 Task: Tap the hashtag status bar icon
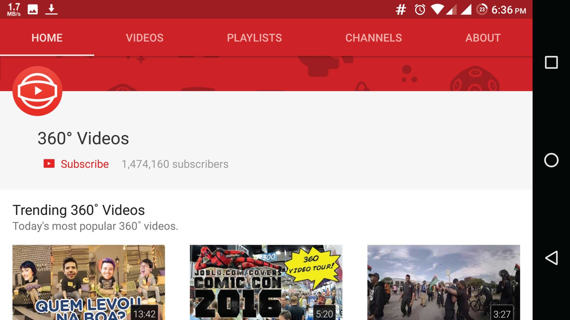tap(400, 10)
